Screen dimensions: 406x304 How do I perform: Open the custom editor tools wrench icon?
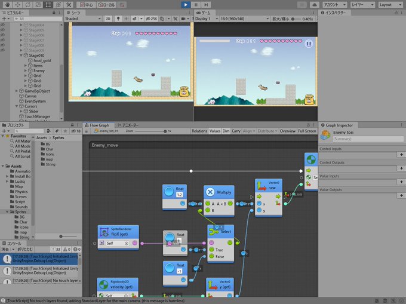(68, 5)
